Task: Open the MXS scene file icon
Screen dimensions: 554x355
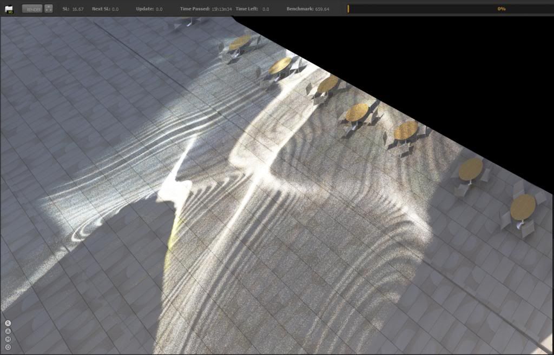Action: (9, 9)
